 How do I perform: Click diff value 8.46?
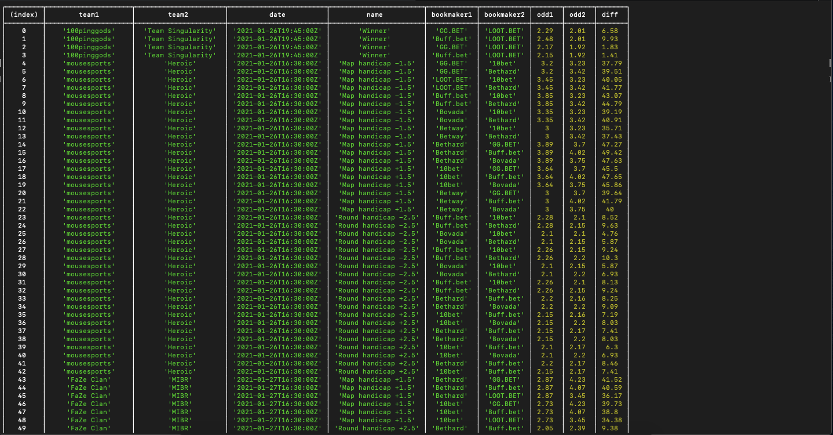click(610, 363)
